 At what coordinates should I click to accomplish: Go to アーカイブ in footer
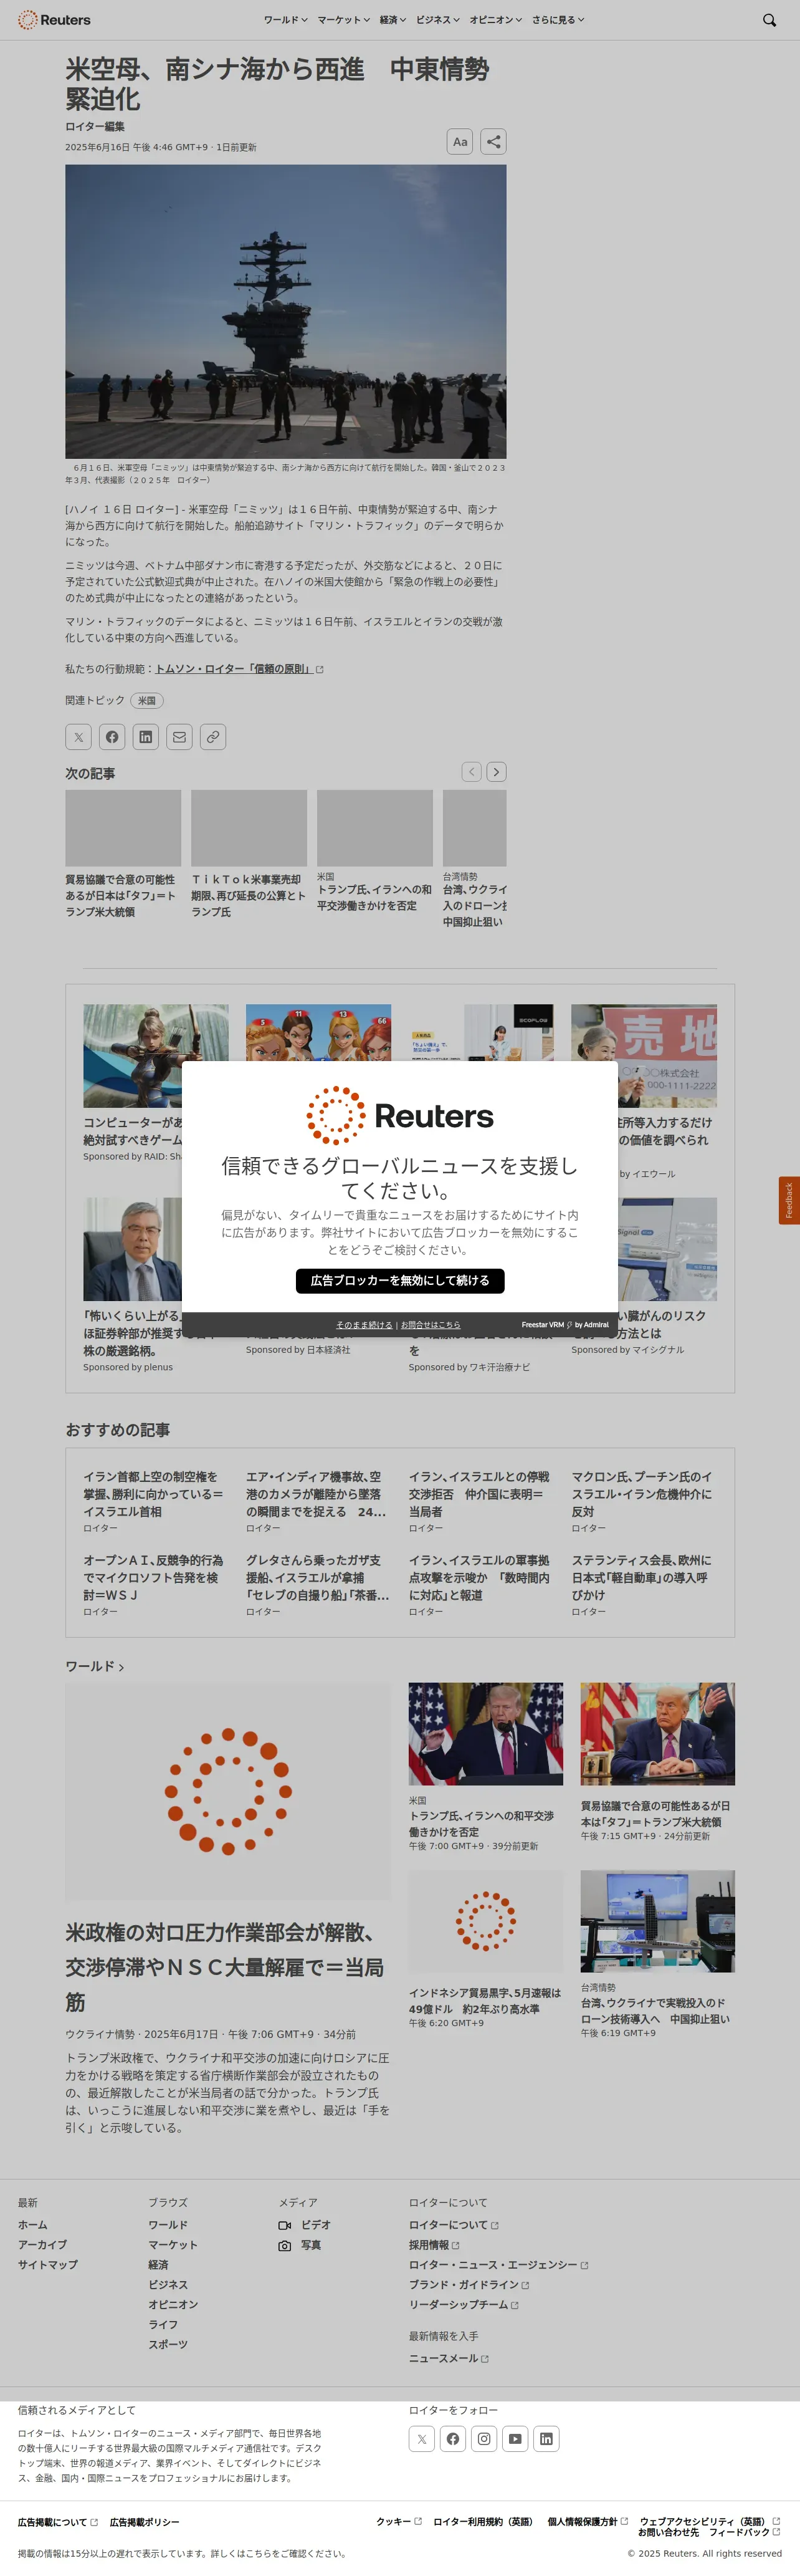click(x=43, y=2245)
